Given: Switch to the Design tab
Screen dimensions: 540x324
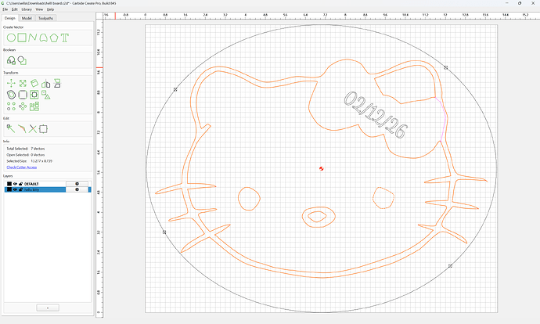Looking at the screenshot, I should 9,18.
